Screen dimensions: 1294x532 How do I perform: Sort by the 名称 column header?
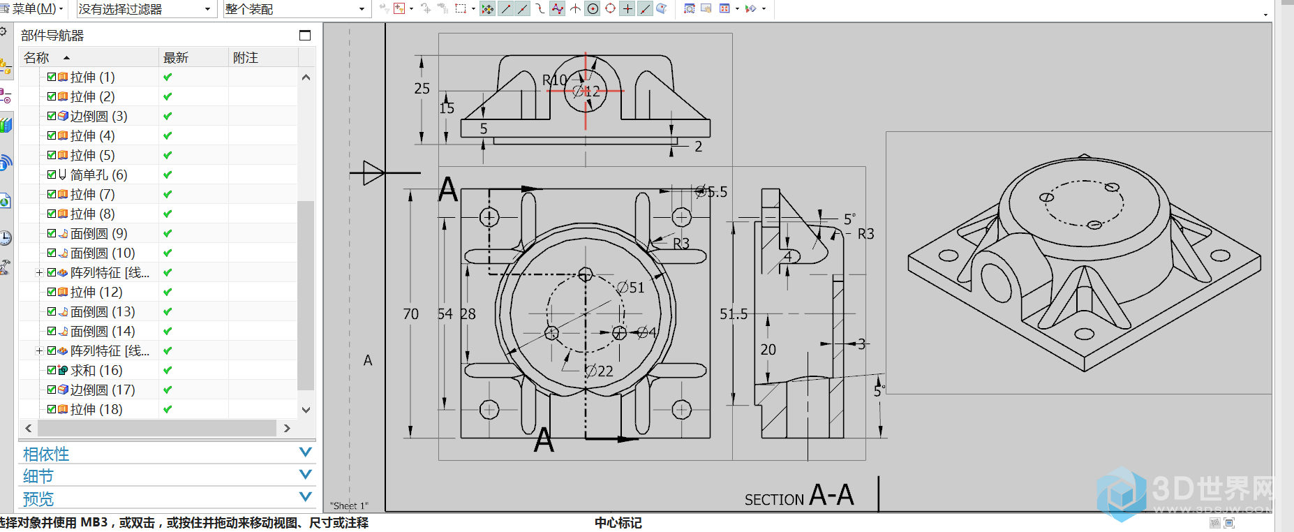(x=89, y=57)
